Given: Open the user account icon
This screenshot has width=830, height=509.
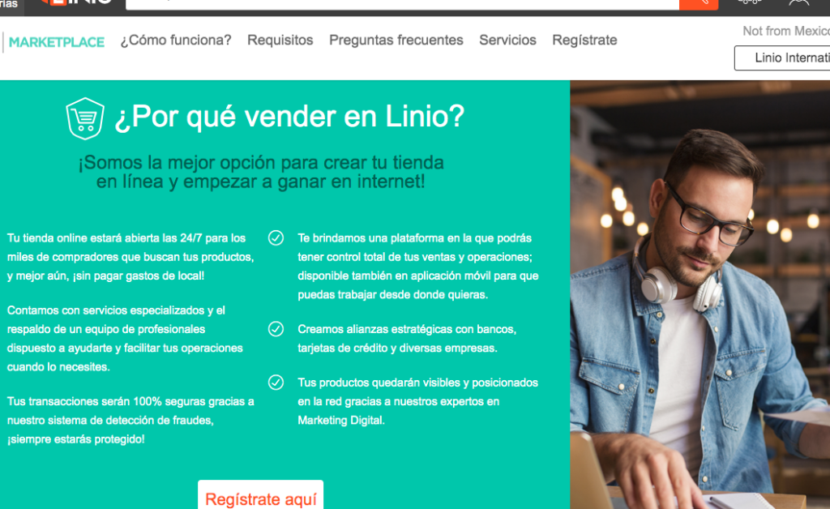Looking at the screenshot, I should point(798,3).
